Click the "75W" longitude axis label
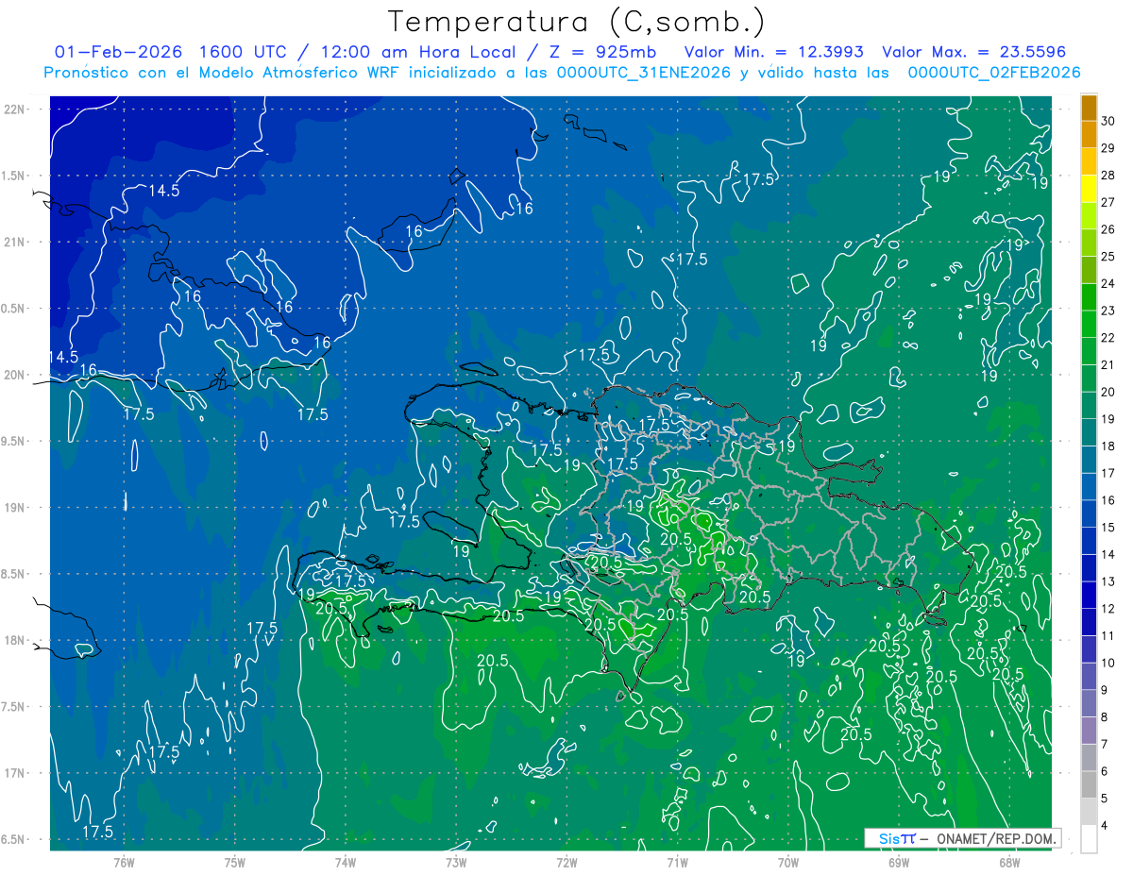The image size is (1133, 875). click(x=235, y=862)
